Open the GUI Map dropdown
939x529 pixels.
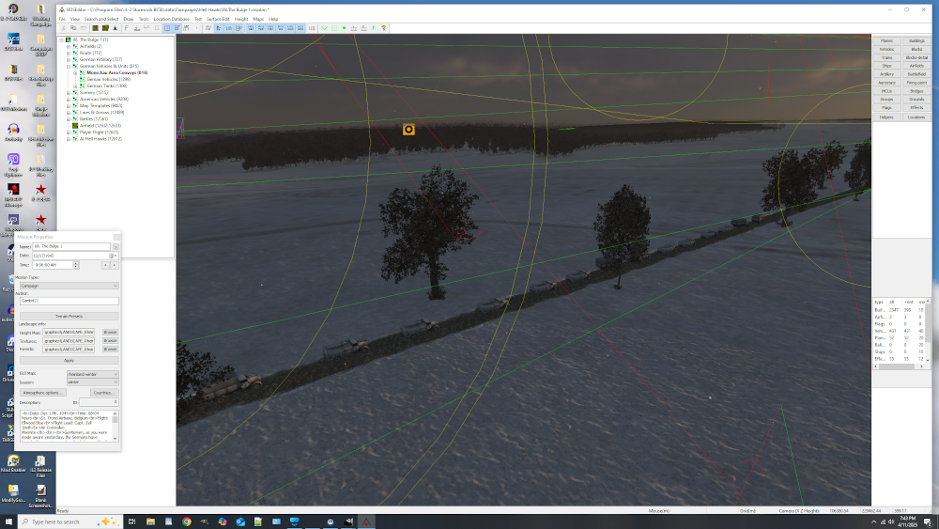92,374
